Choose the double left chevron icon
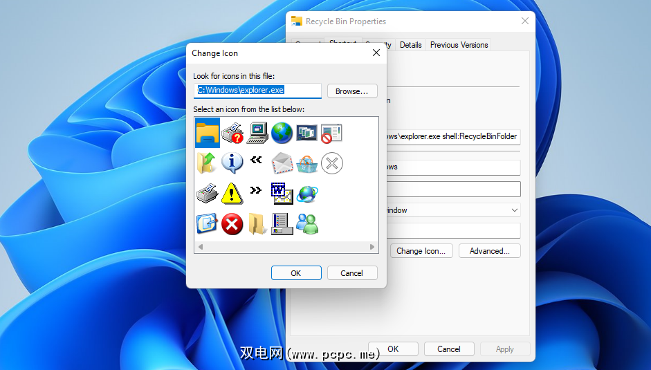The height and width of the screenshot is (370, 651). (x=256, y=160)
